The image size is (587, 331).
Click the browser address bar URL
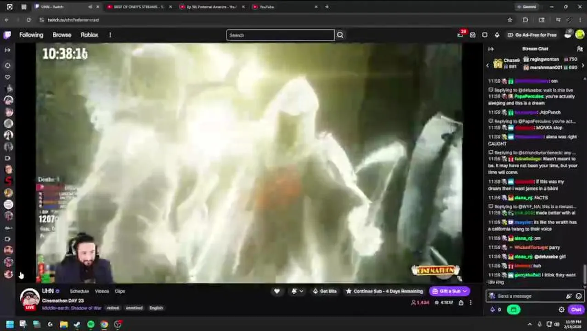[73, 20]
